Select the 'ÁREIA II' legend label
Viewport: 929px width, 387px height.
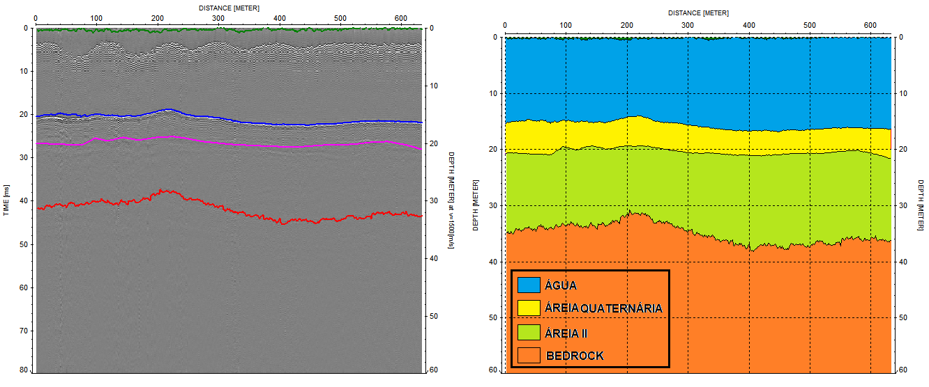(x=567, y=333)
